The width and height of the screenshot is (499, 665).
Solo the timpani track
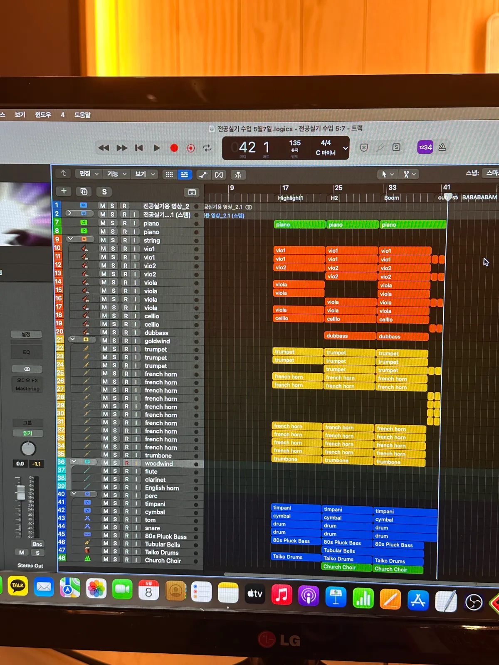115,503
